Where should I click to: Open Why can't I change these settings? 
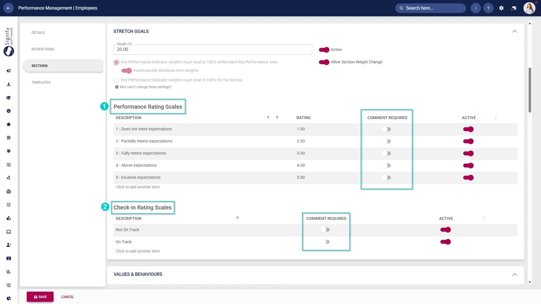pos(146,87)
